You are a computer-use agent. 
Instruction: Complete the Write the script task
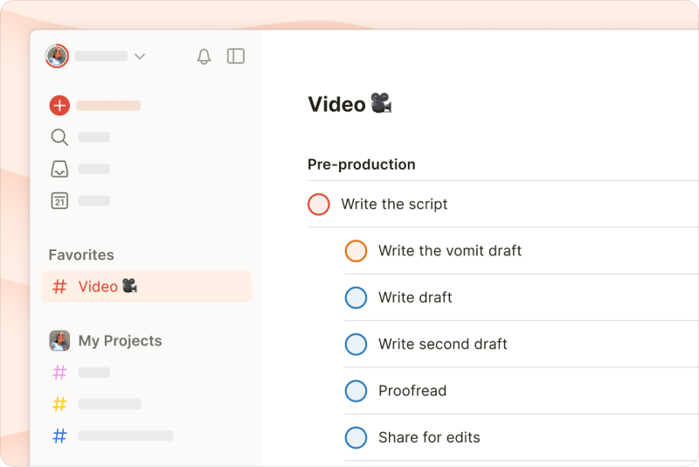click(319, 205)
